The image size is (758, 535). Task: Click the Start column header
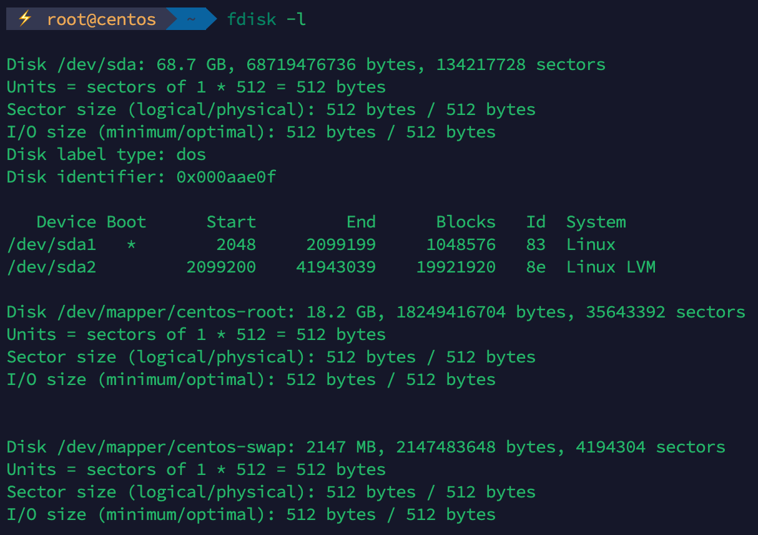pyautogui.click(x=231, y=222)
